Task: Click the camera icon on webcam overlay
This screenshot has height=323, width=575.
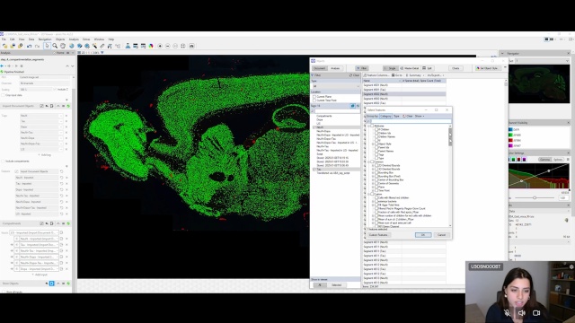Action: (x=536, y=313)
